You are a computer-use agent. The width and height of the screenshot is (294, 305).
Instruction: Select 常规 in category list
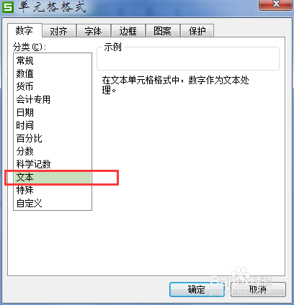click(x=53, y=60)
